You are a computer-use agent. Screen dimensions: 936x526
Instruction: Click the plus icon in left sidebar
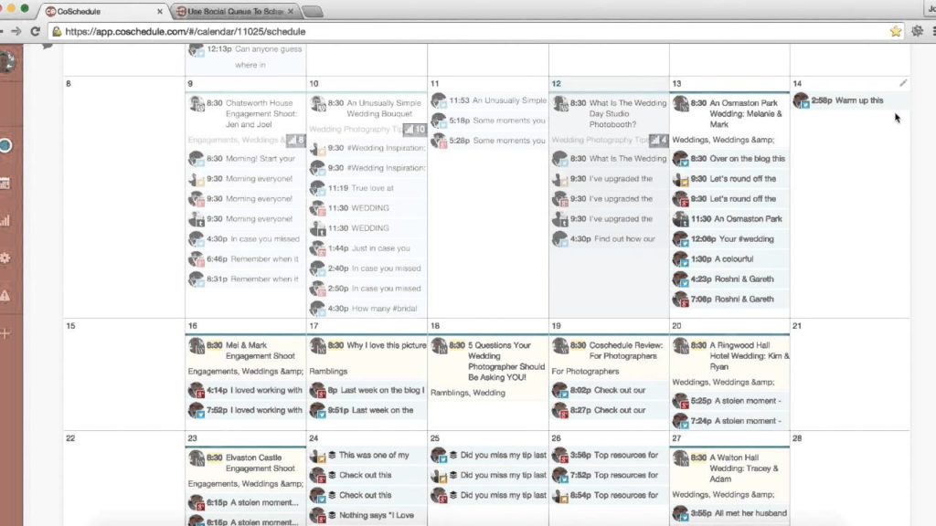[5, 333]
